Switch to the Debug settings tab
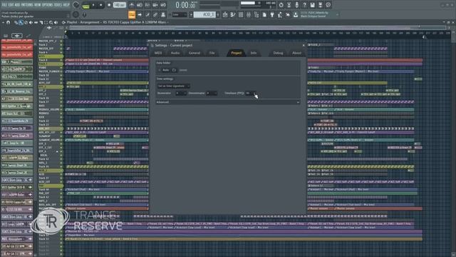The image size is (456, 257). point(278,53)
